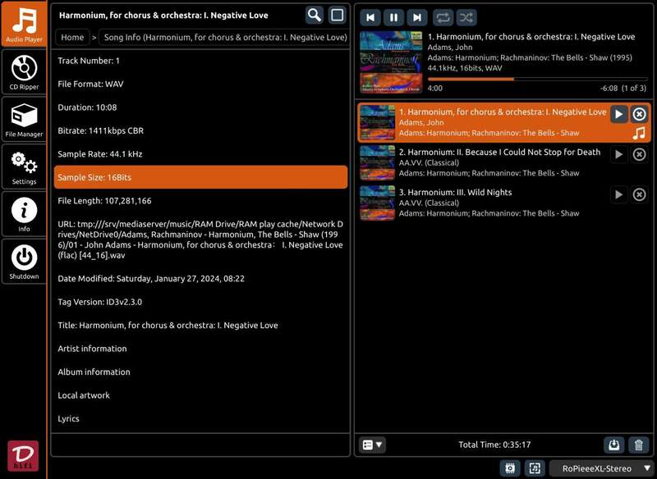
Task: Open the playlist view options dropdown
Action: [372, 445]
